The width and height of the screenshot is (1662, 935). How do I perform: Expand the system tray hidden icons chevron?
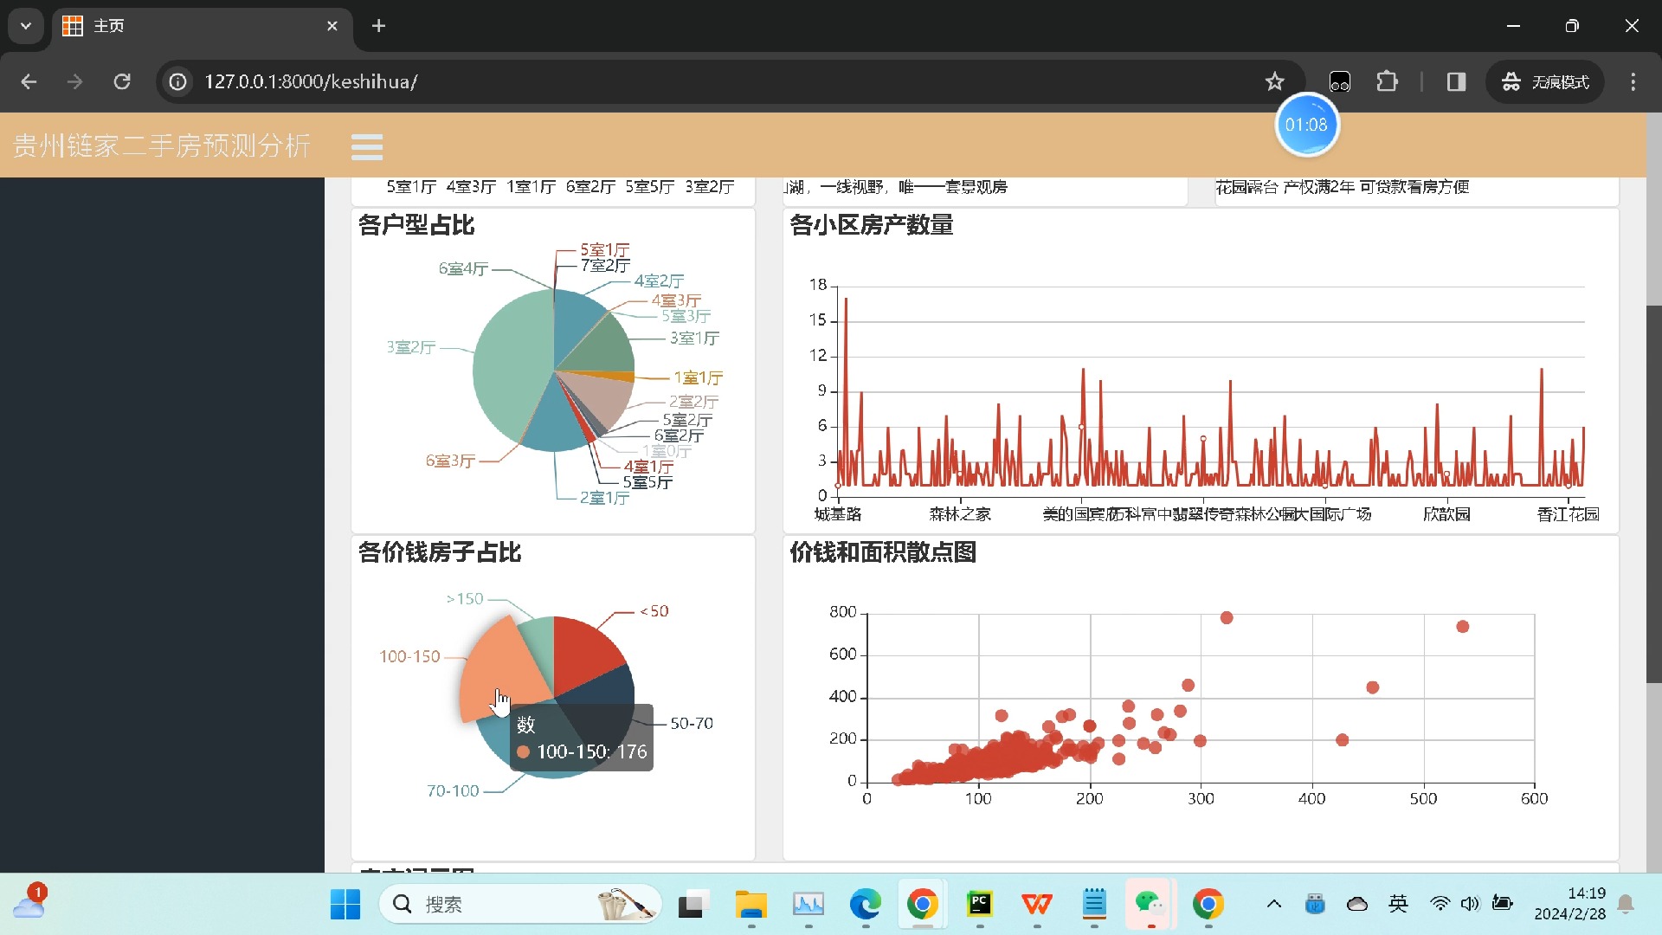[x=1273, y=905]
